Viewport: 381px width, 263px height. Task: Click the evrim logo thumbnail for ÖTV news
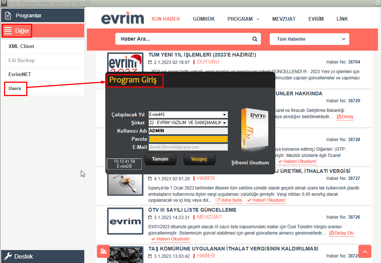click(125, 221)
